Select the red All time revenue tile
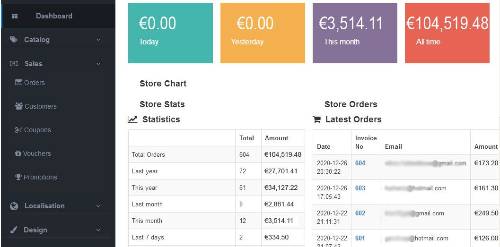Viewport: 500px width, 247px height. [447, 33]
